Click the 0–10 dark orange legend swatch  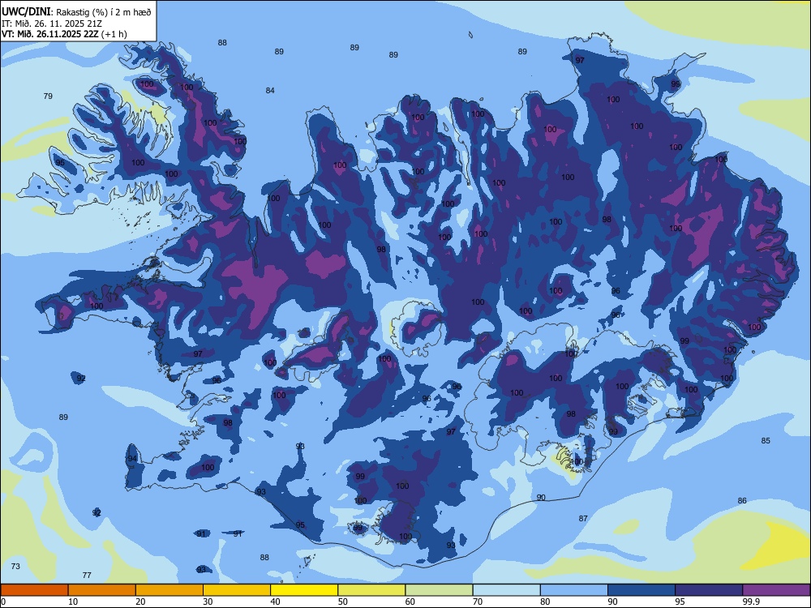(x=34, y=590)
